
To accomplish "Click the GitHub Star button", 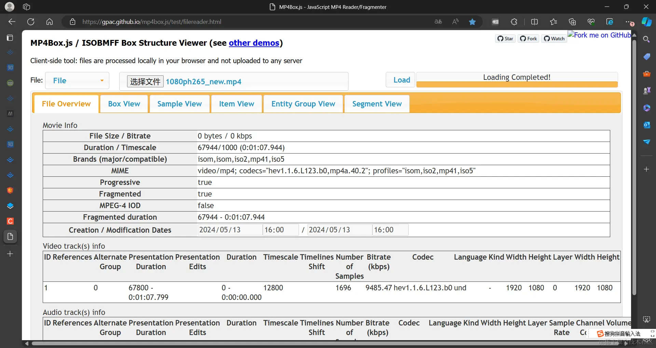I will coord(505,39).
